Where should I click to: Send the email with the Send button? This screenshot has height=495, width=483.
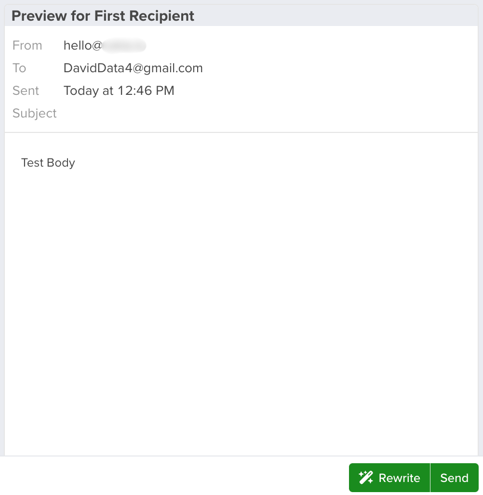coord(454,478)
